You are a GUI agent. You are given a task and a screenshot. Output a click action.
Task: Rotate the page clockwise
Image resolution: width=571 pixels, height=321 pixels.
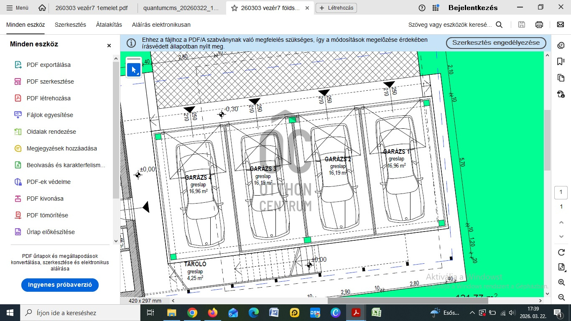point(561,252)
